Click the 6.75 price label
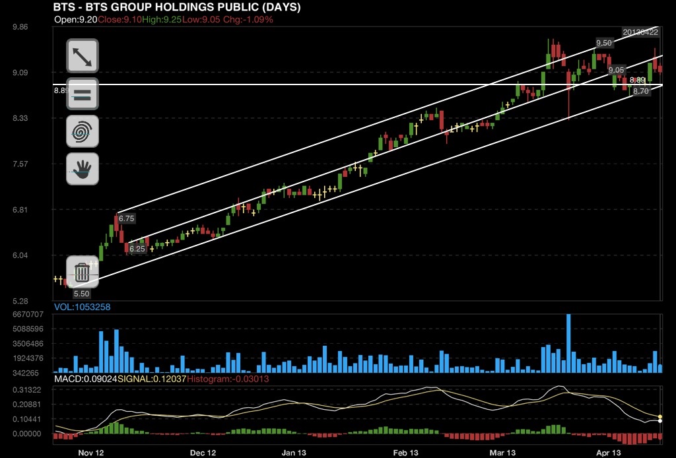The height and width of the screenshot is (458, 676). tap(126, 218)
